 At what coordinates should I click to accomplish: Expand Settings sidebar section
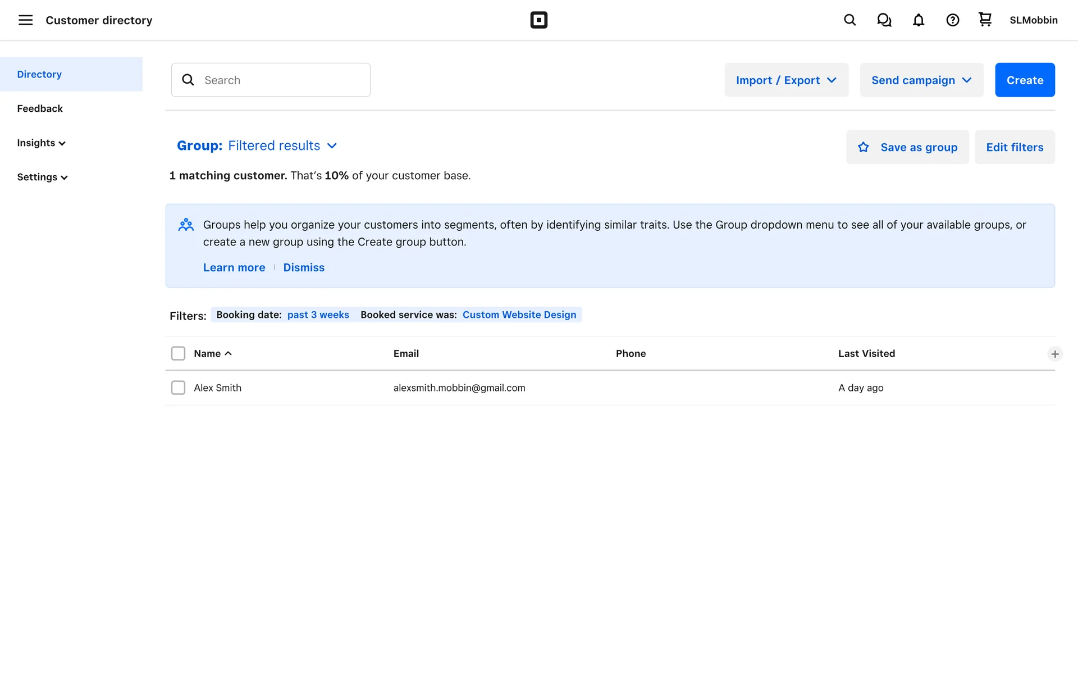pos(42,177)
